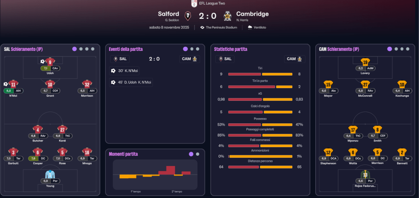This screenshot has width=419, height=198.
Task: Click the Cambridge club crest in header
Action: [x=228, y=16]
